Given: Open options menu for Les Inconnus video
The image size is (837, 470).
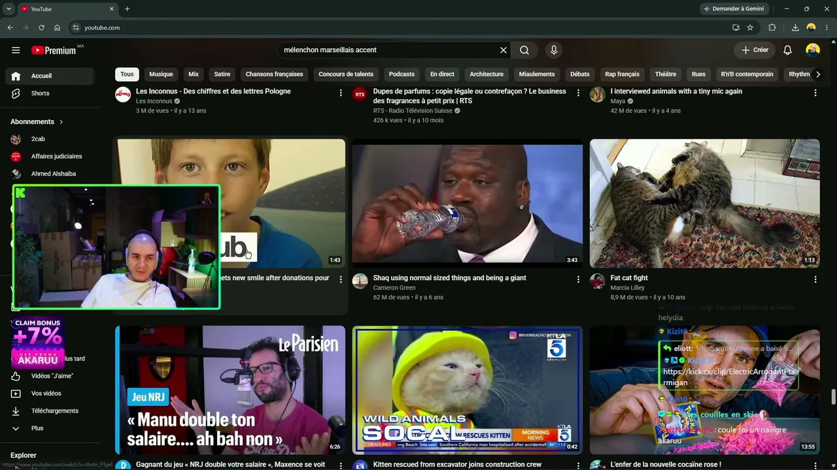Looking at the screenshot, I should 341,93.
